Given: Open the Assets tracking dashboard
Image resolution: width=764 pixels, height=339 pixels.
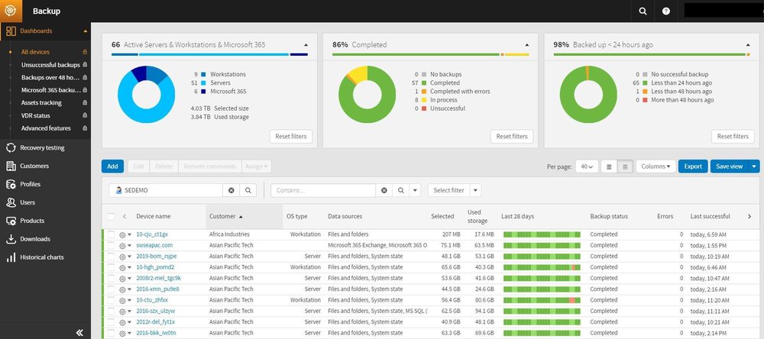Looking at the screenshot, I should [41, 103].
